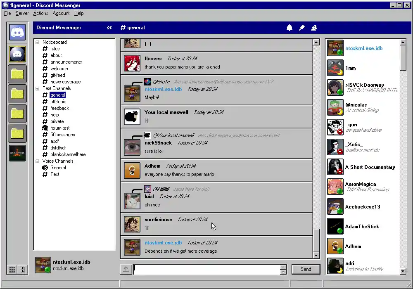Collapse channel list using the double-chevron
413x289 pixels.
tap(109, 27)
